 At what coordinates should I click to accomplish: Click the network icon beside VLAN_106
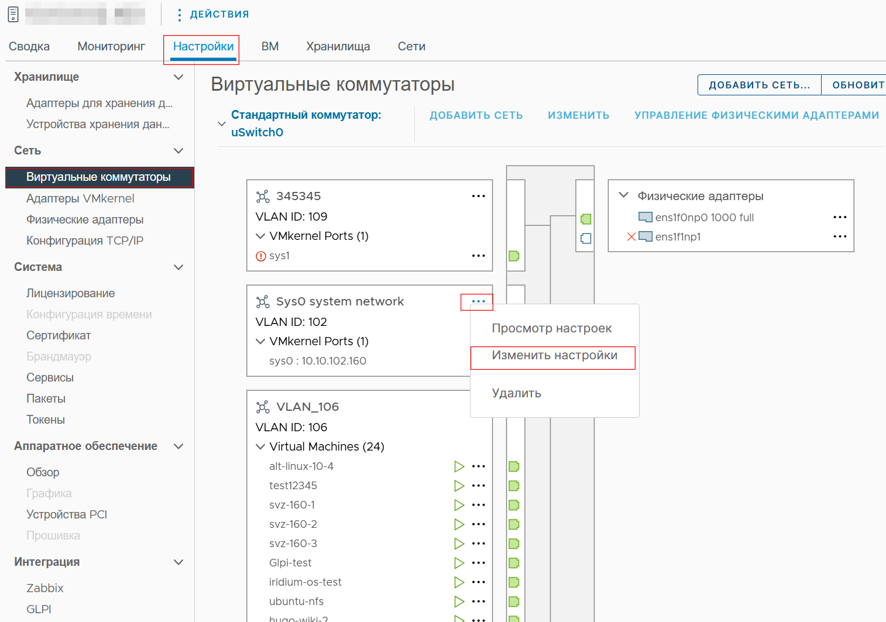pos(263,407)
